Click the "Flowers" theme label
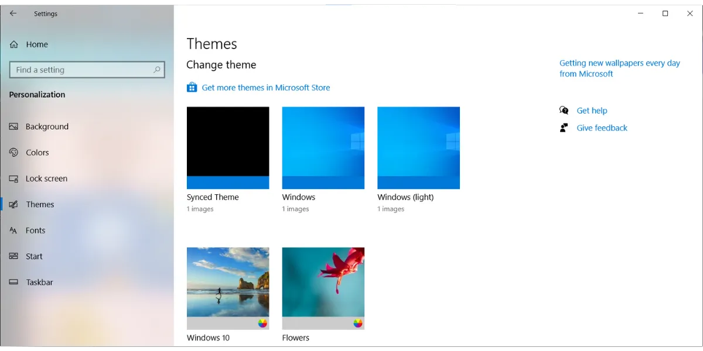 pyautogui.click(x=296, y=338)
